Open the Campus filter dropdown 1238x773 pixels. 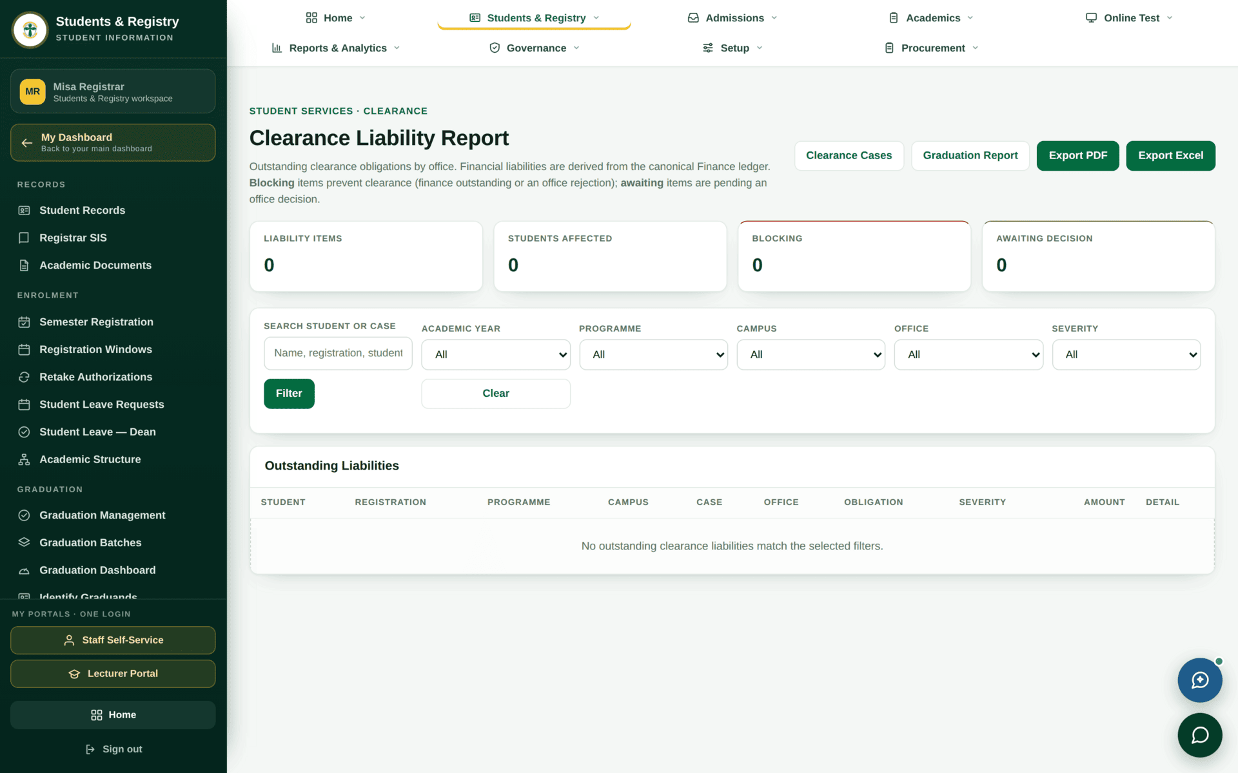(811, 354)
